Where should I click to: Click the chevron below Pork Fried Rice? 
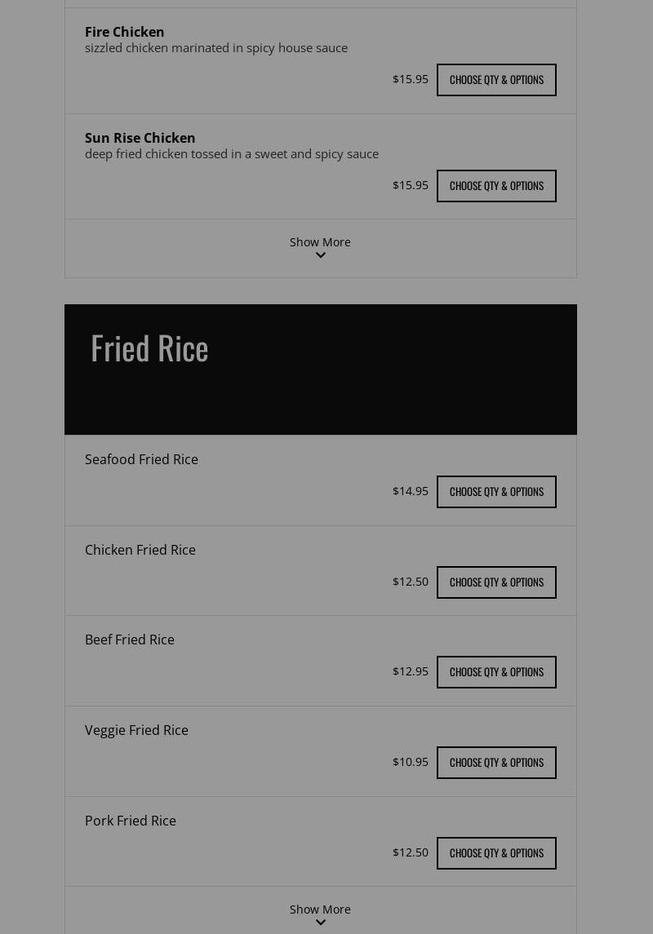tap(321, 923)
